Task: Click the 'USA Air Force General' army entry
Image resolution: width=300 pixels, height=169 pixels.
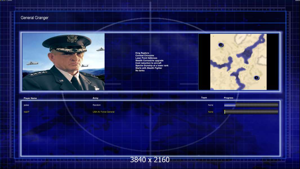Action: pyautogui.click(x=104, y=112)
